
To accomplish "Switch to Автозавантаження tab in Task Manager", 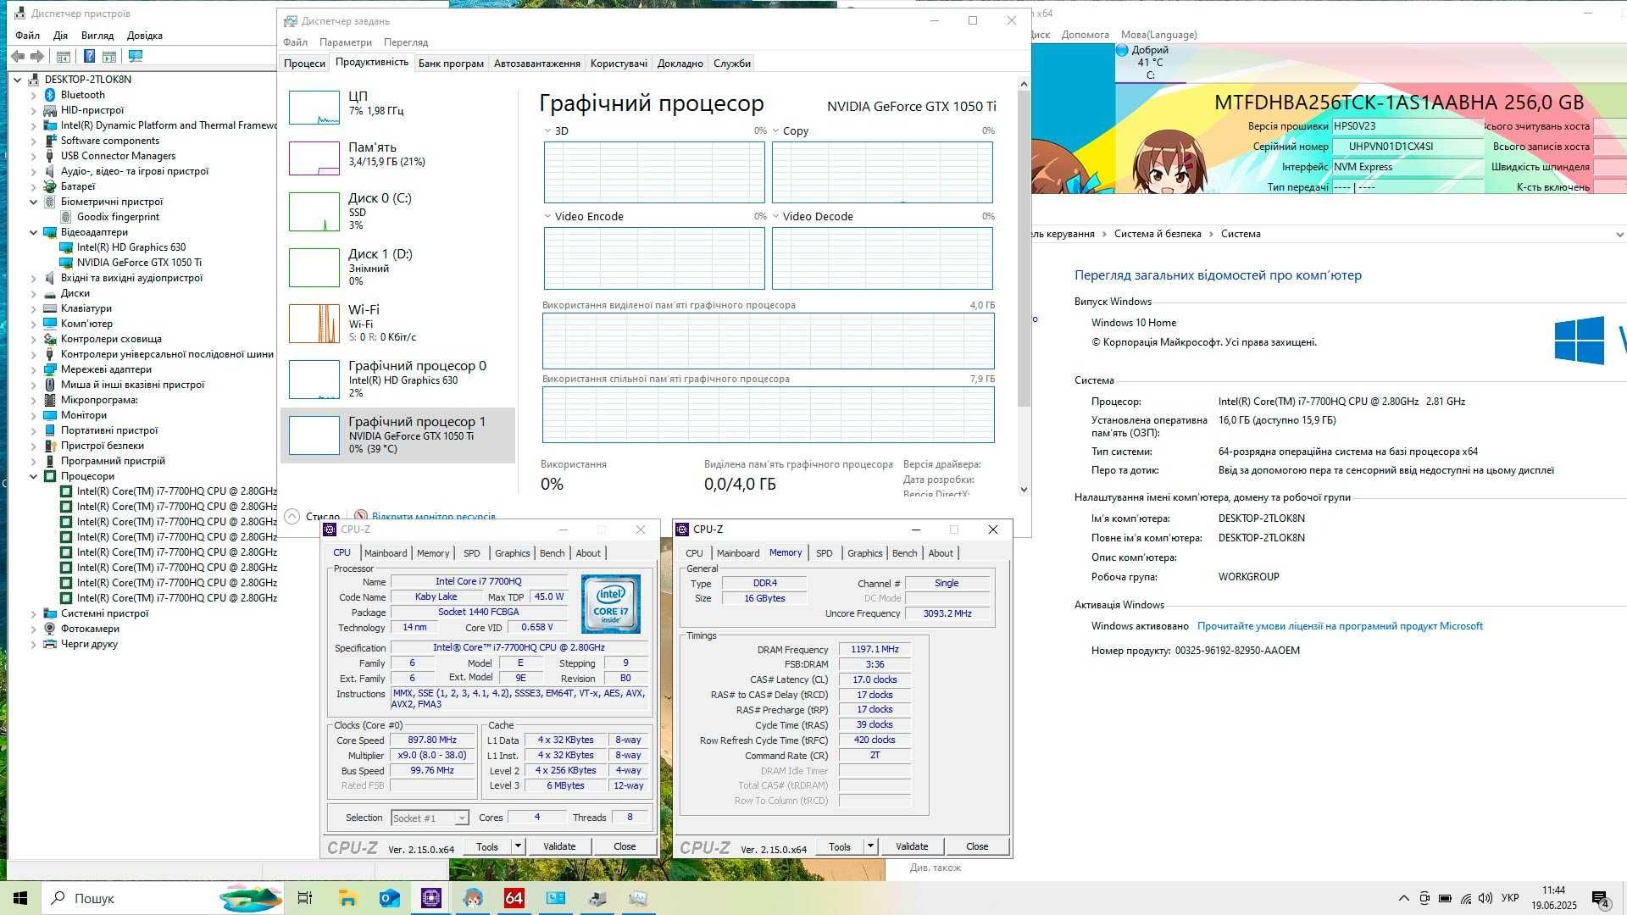I will [x=537, y=64].
